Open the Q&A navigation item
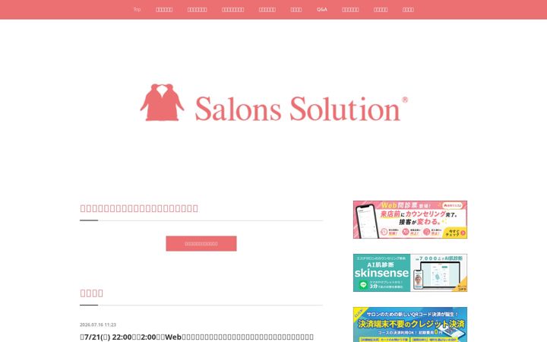Image resolution: width=547 pixels, height=342 pixels. [322, 9]
